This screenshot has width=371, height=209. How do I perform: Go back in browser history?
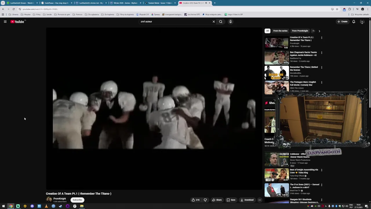pyautogui.click(x=3, y=9)
